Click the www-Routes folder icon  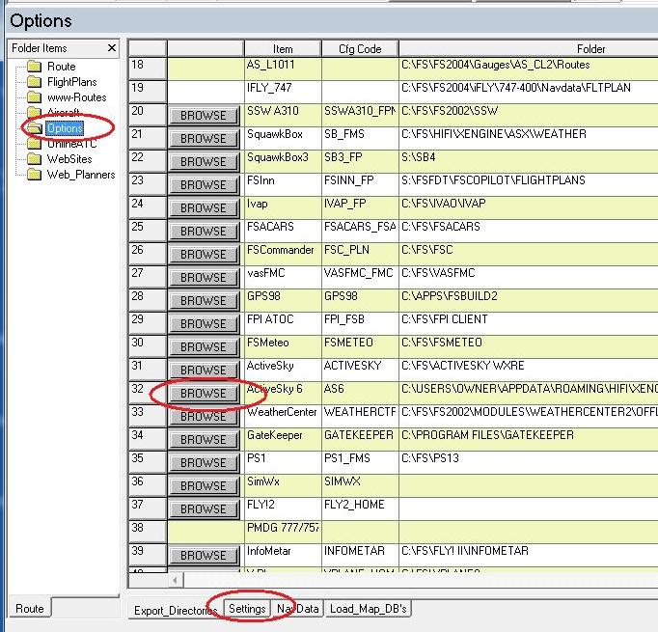(x=34, y=97)
